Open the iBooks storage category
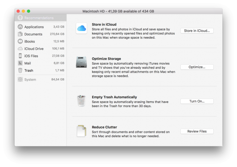Image resolution: width=237 pixels, height=167 pixels. (x=30, y=41)
